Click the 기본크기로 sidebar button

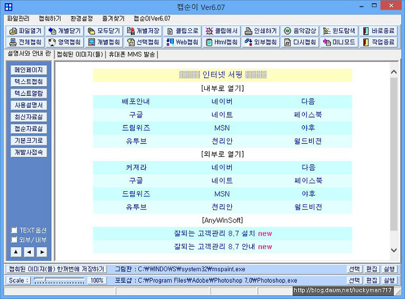[x=29, y=141]
